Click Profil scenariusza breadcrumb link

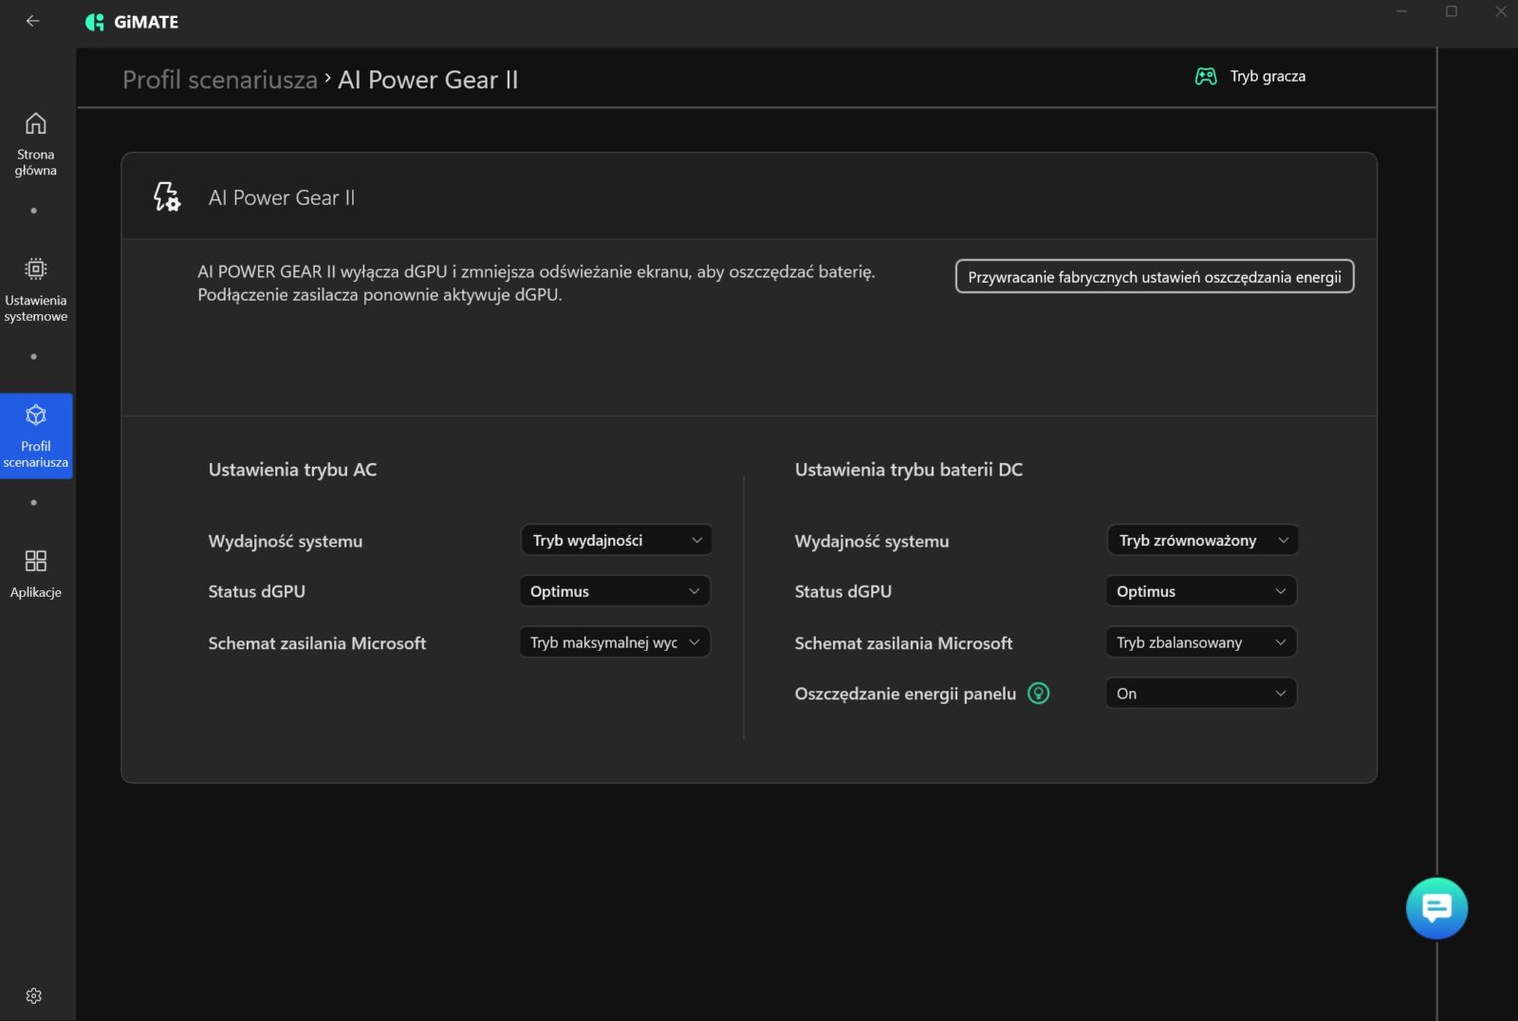(x=219, y=80)
